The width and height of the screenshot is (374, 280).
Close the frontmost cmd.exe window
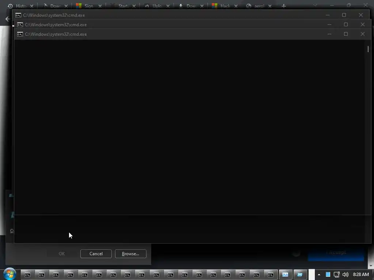tap(363, 34)
